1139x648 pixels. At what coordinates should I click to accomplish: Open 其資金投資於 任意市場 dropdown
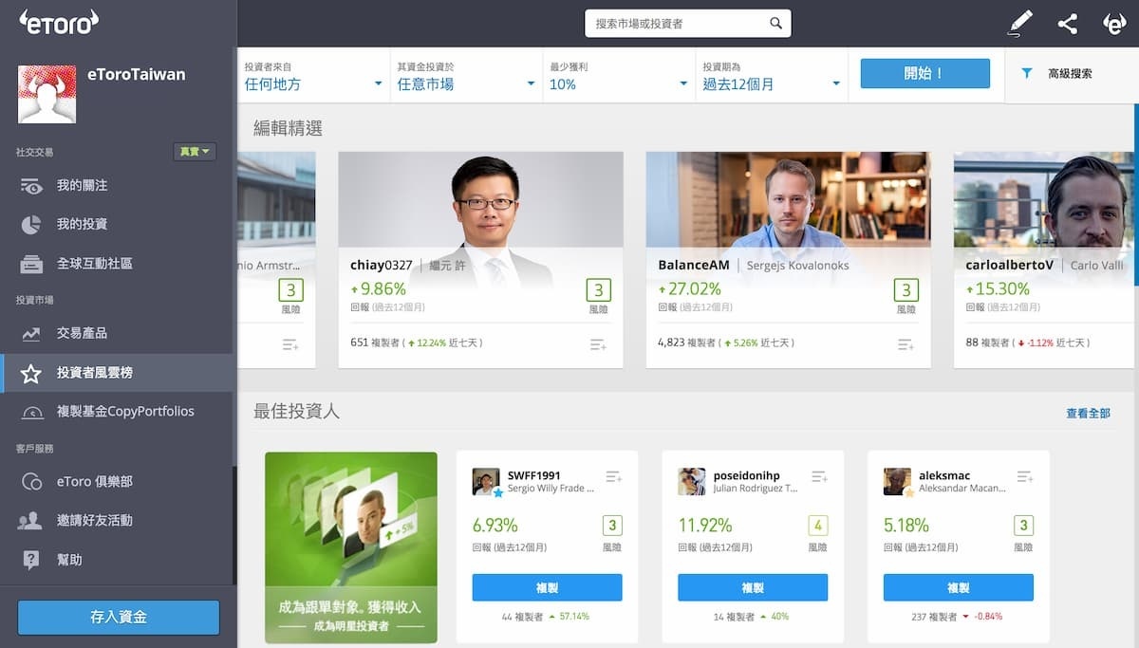pyautogui.click(x=466, y=76)
